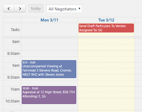Click the dropdown arrow beside All Negotiators
Screen dimensions: 142x112
coord(79,9)
